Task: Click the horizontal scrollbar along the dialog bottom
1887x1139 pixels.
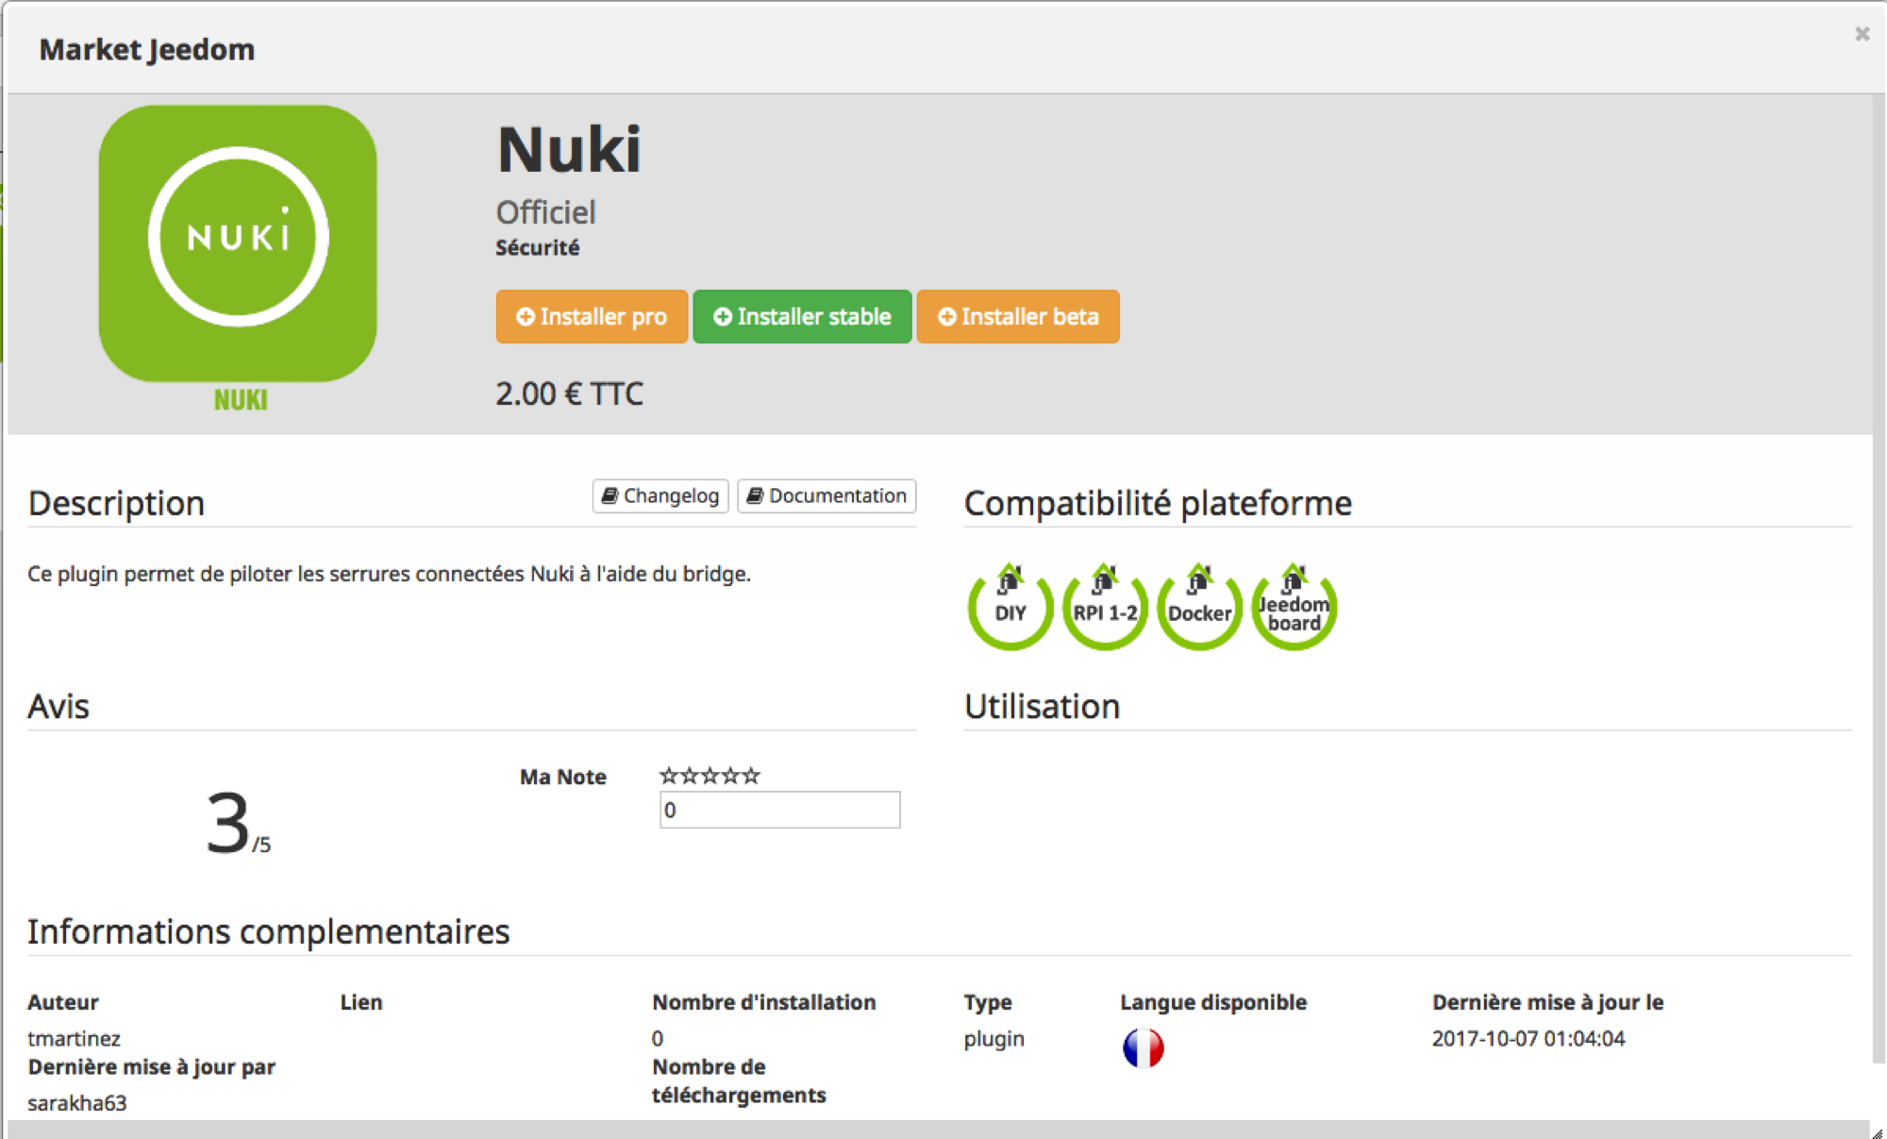Action: click(x=938, y=1129)
